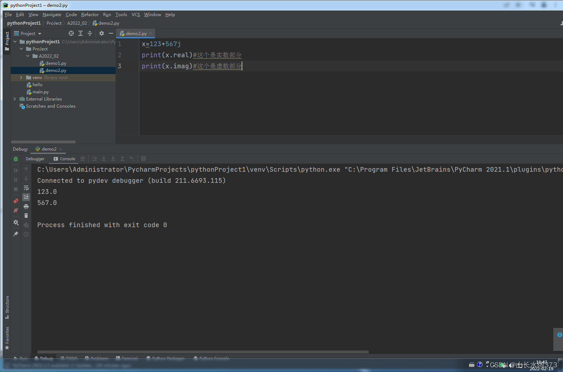This screenshot has width=563, height=372.
Task: Select Scratches and Consoles item
Action: (48, 106)
